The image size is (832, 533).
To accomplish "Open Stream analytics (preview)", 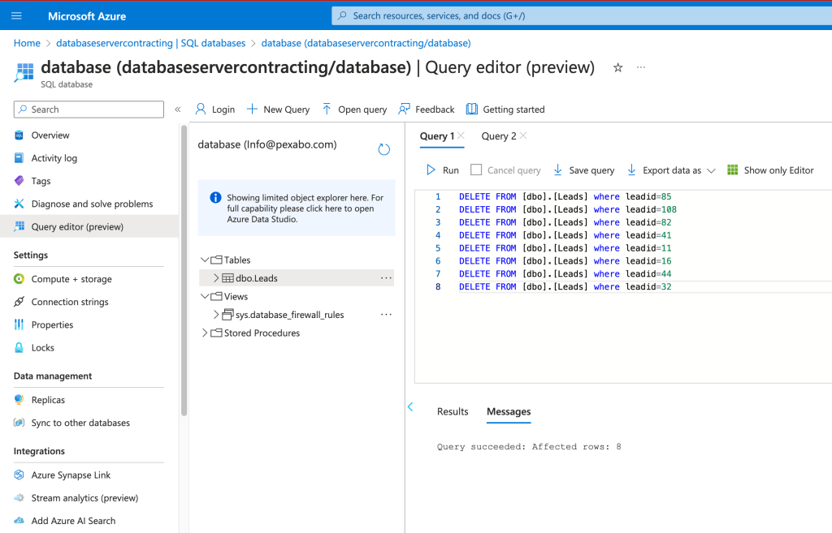I will pos(84,498).
